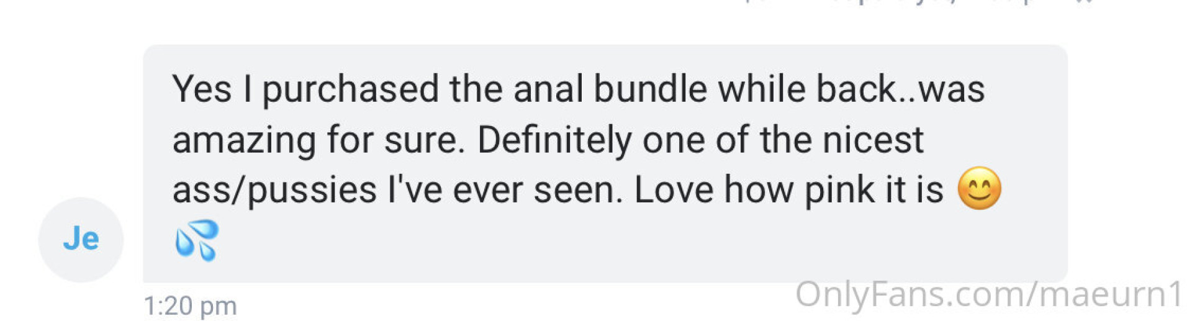The width and height of the screenshot is (1192, 321).
Task: Click "OnlyFans.com" portion of the watermark
Action: click(910, 294)
